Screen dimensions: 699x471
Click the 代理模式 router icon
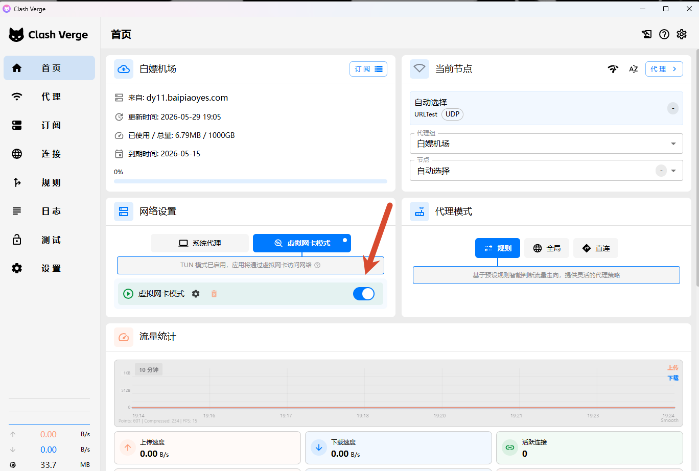pyautogui.click(x=420, y=211)
